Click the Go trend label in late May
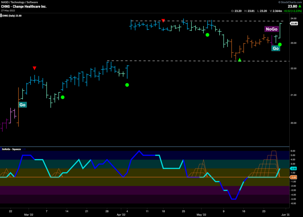Screen dimensions: 303x217 pyautogui.click(x=276, y=48)
